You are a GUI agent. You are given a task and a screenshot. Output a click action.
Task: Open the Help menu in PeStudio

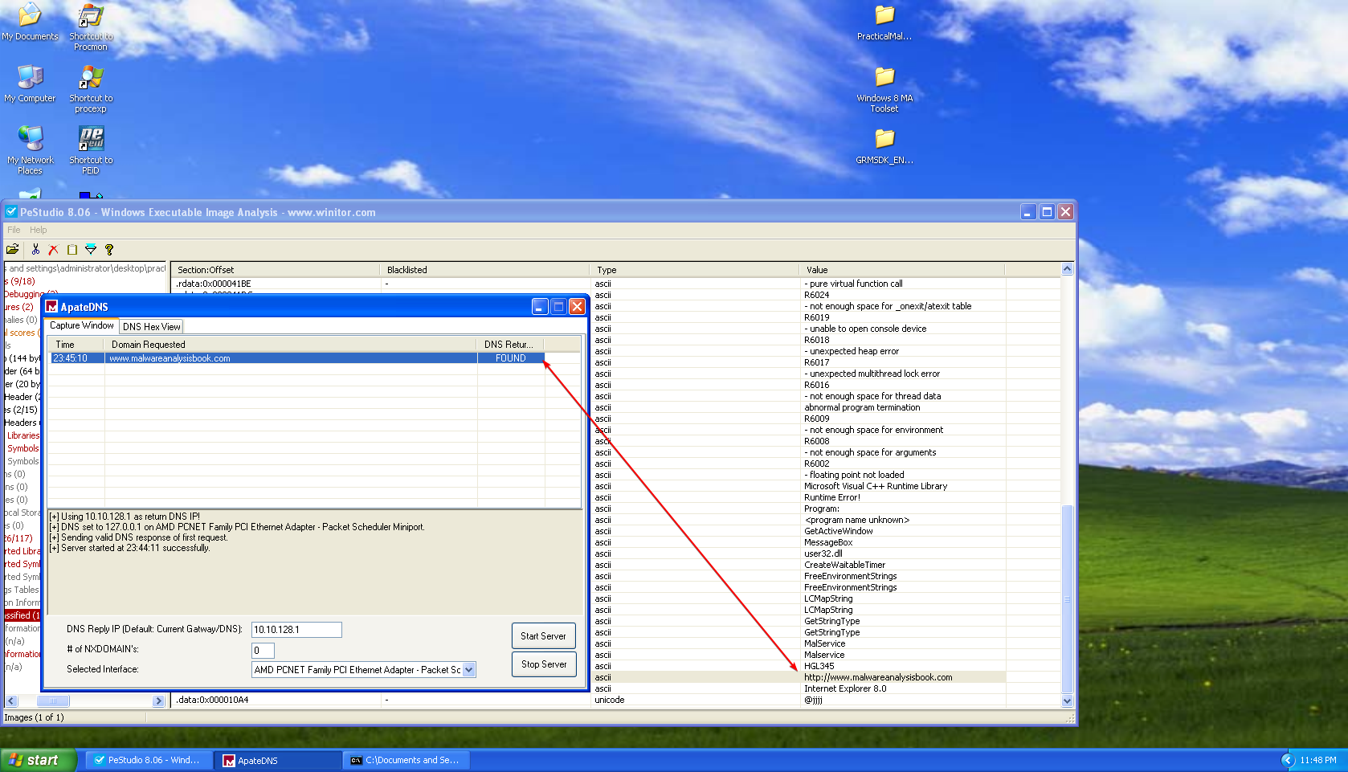[39, 230]
